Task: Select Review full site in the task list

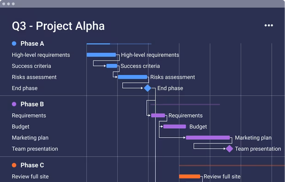Action: (30, 176)
